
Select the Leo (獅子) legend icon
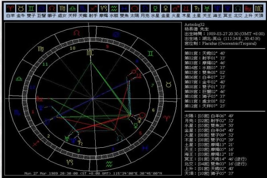(52, 8)
